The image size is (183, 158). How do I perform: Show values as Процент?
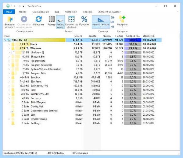click(84, 21)
